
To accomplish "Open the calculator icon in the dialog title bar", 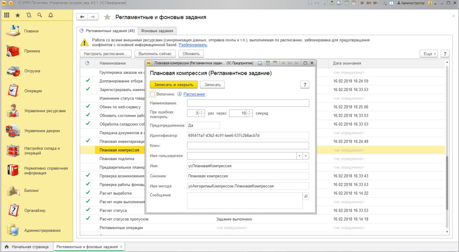I will pyautogui.click(x=268, y=63).
